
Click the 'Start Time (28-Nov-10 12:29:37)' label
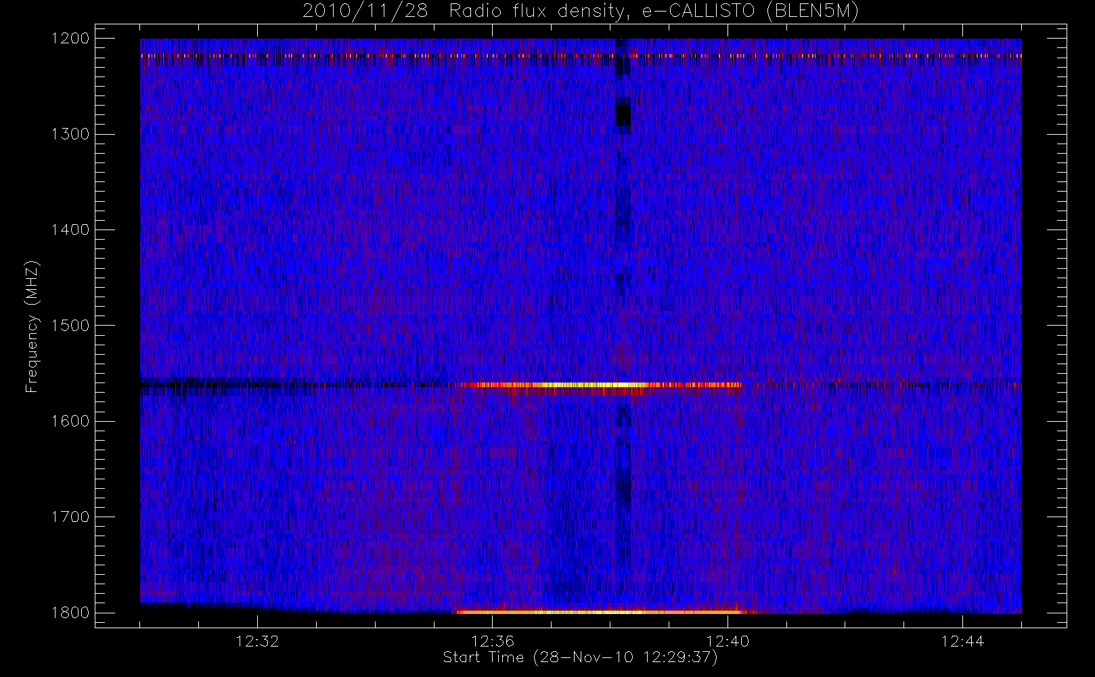click(x=580, y=657)
